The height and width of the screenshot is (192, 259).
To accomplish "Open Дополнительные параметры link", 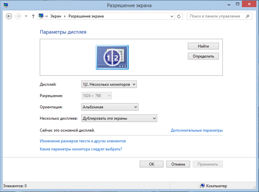I will (197, 130).
